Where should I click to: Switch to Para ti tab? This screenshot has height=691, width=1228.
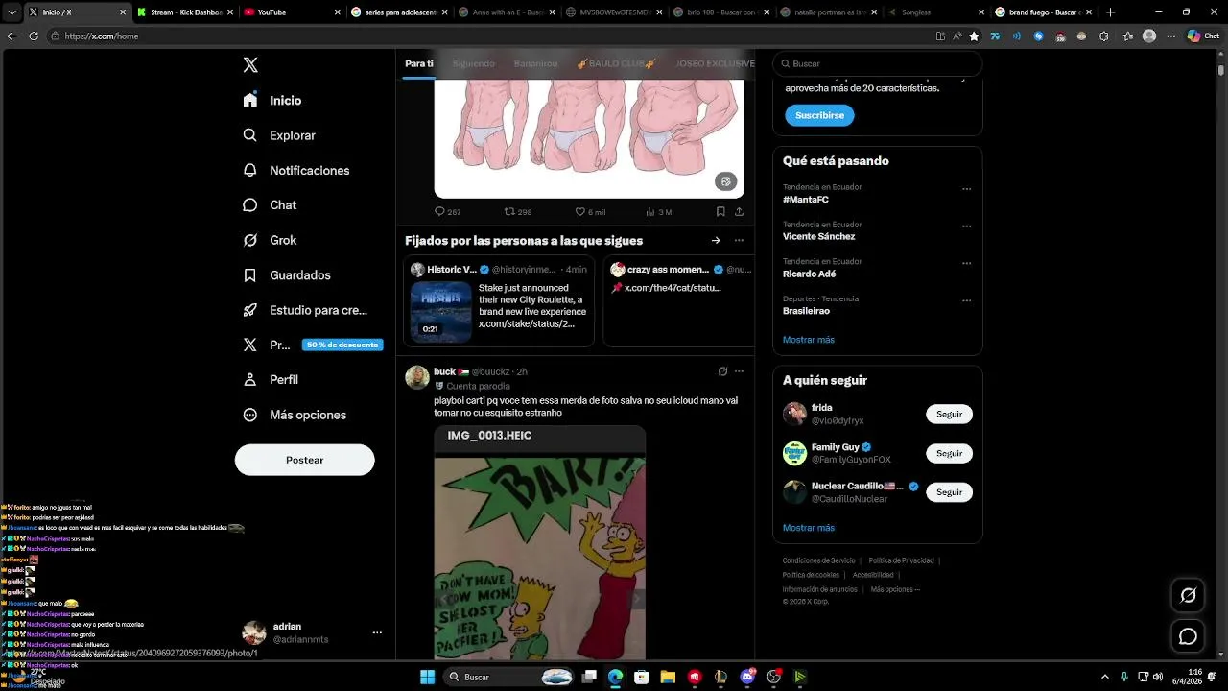tap(419, 63)
